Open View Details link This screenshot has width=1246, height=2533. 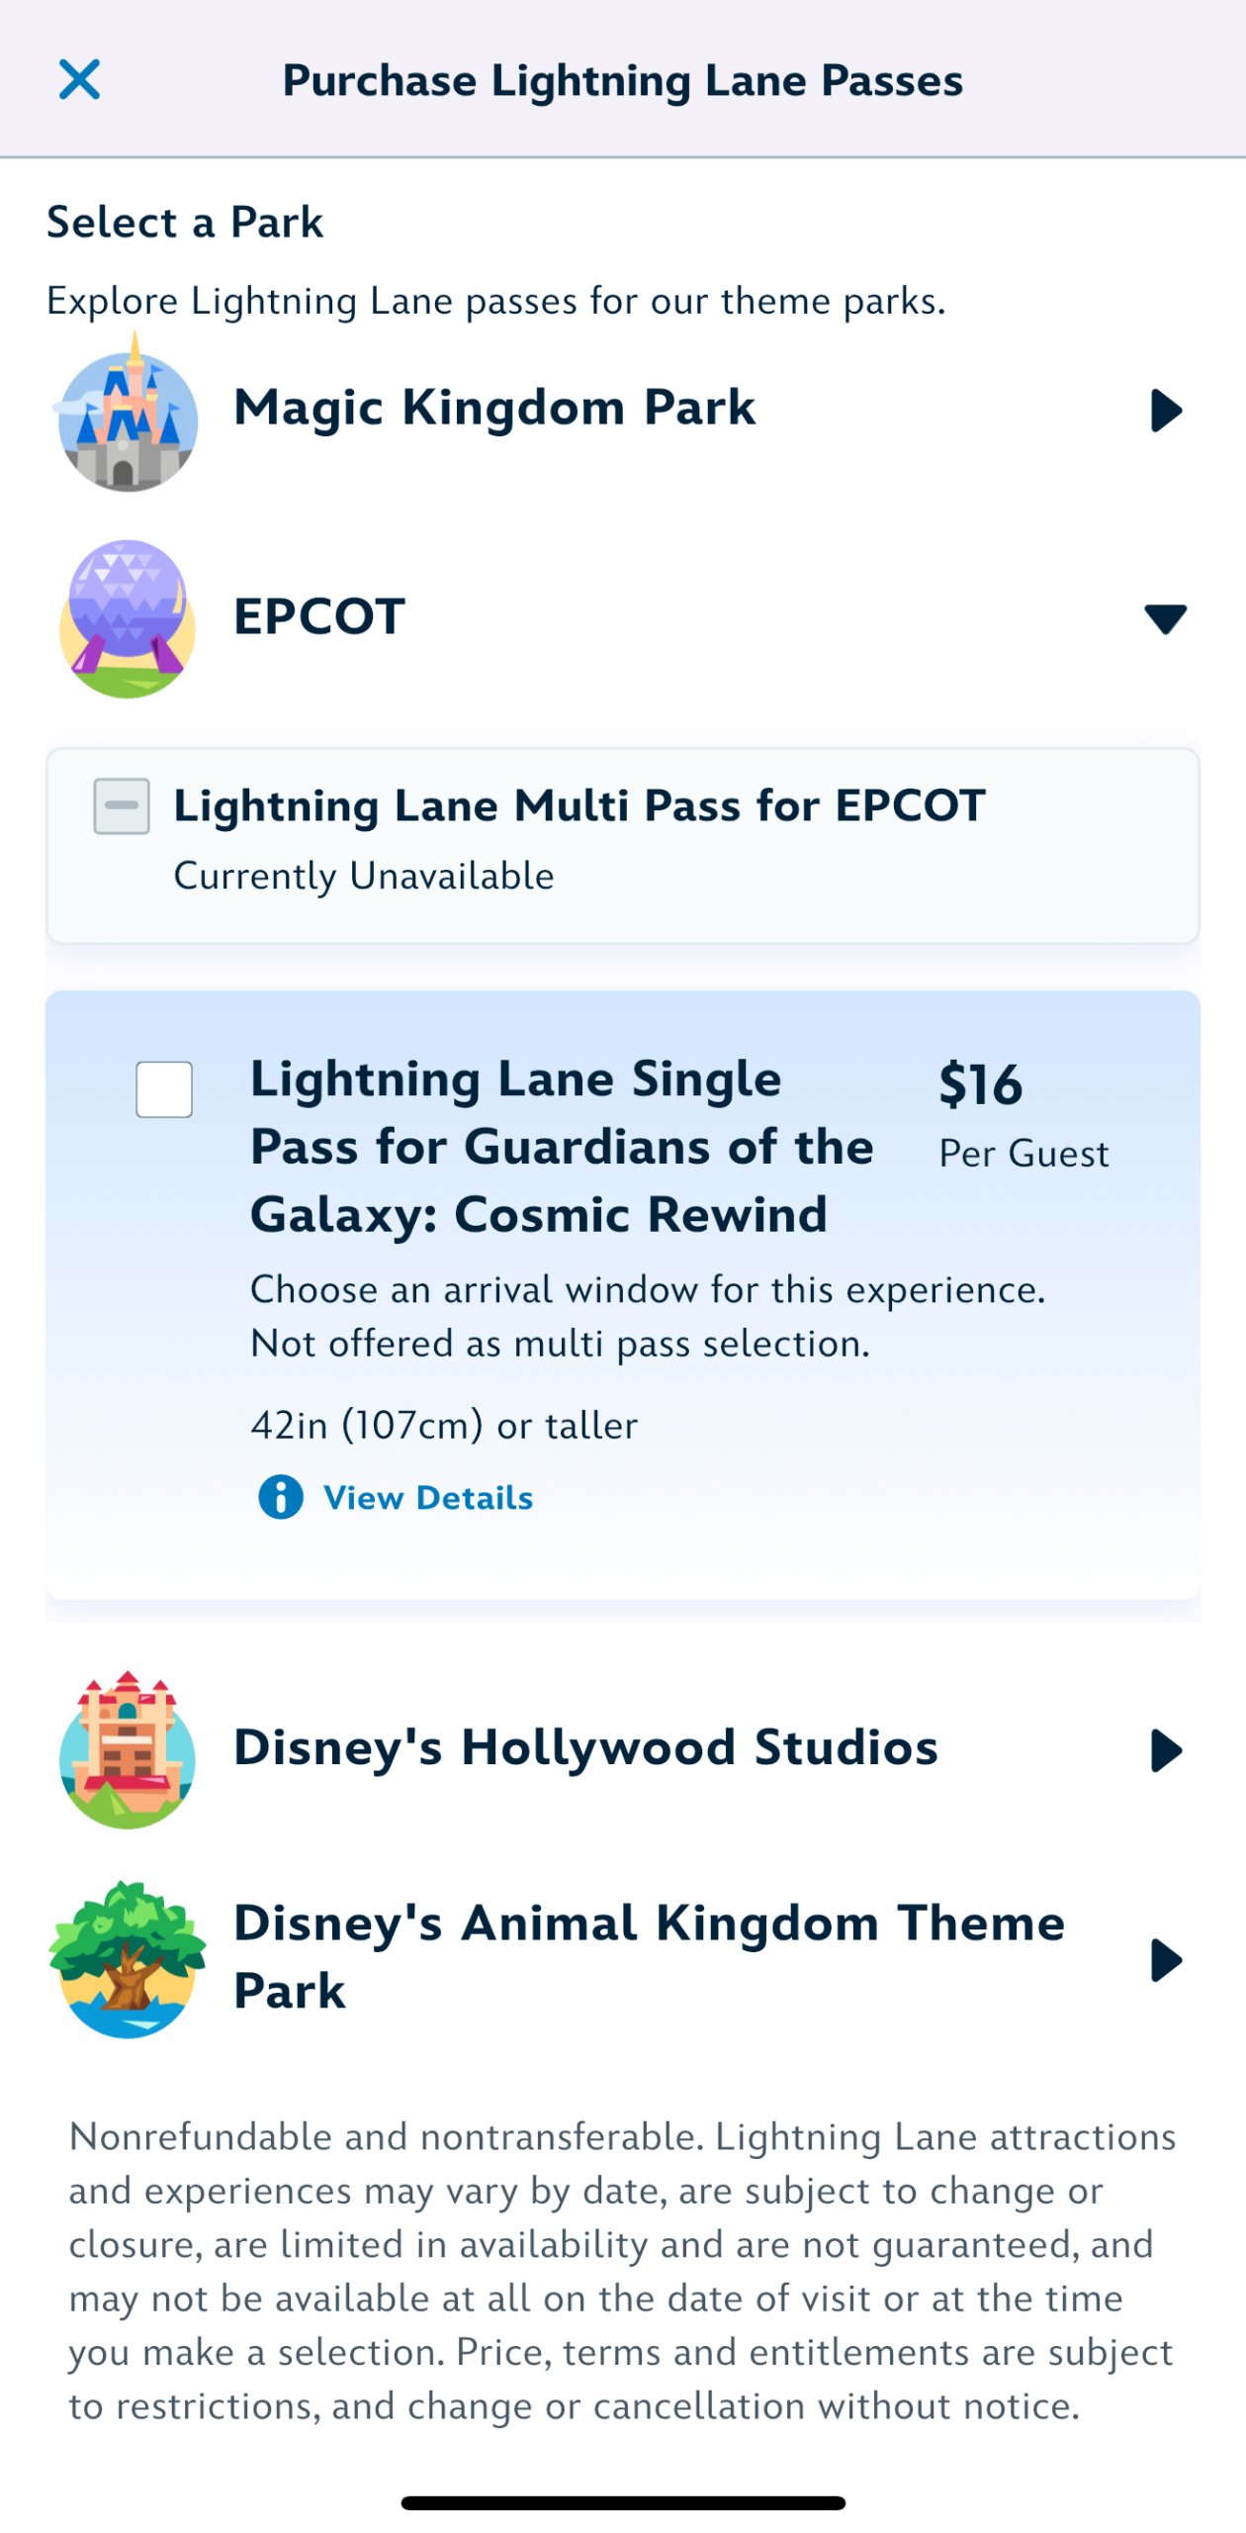tap(428, 1498)
